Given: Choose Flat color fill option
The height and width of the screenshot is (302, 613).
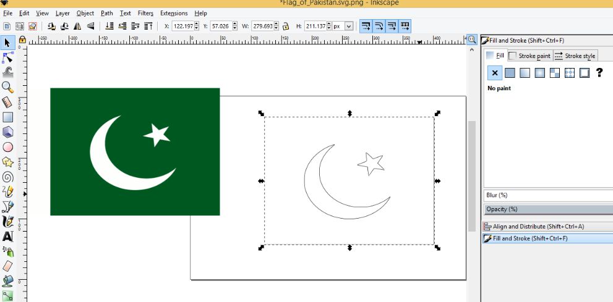Looking at the screenshot, I should (x=510, y=73).
